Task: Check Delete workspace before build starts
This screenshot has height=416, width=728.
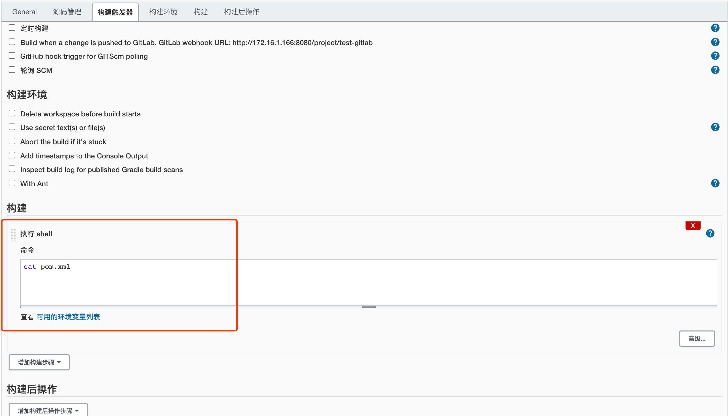Action: coord(12,113)
